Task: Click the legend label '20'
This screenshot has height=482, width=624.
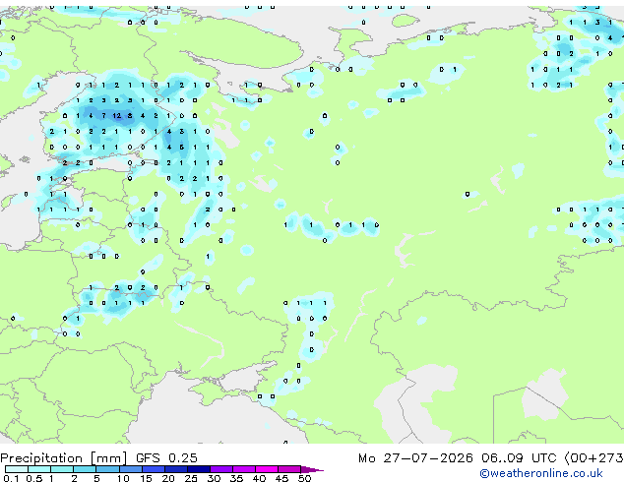Action: tap(168, 478)
